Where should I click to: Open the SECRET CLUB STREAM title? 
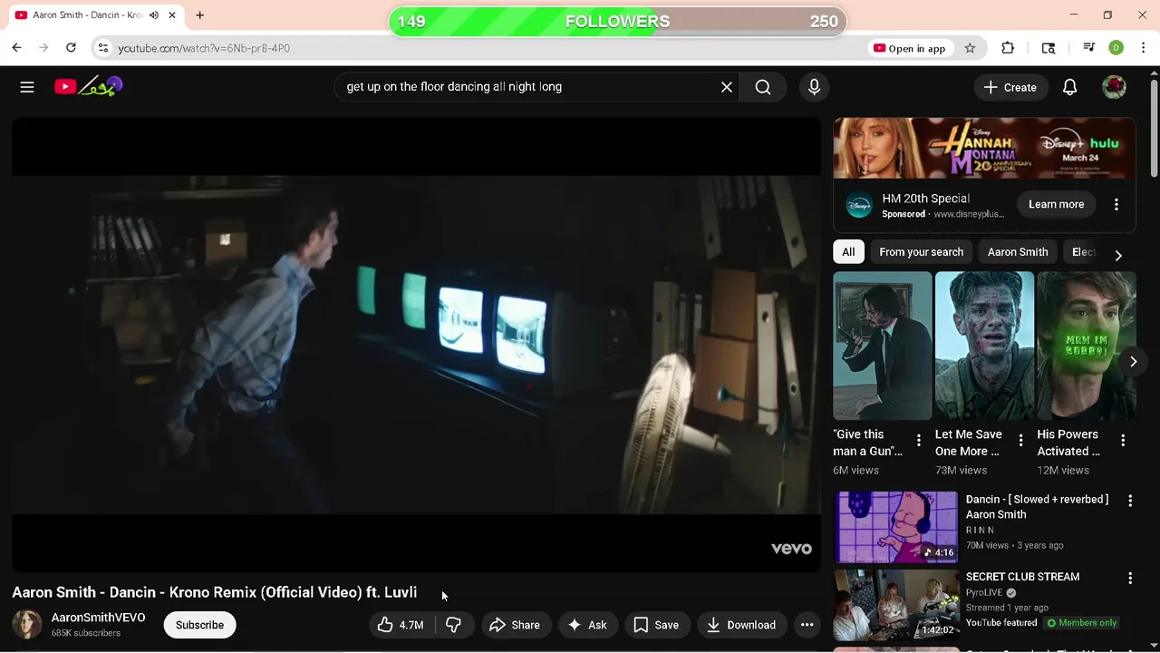pyautogui.click(x=1022, y=577)
